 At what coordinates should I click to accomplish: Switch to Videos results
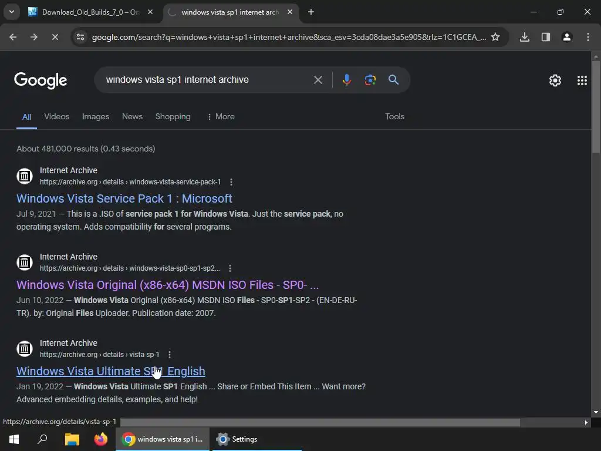pyautogui.click(x=57, y=117)
